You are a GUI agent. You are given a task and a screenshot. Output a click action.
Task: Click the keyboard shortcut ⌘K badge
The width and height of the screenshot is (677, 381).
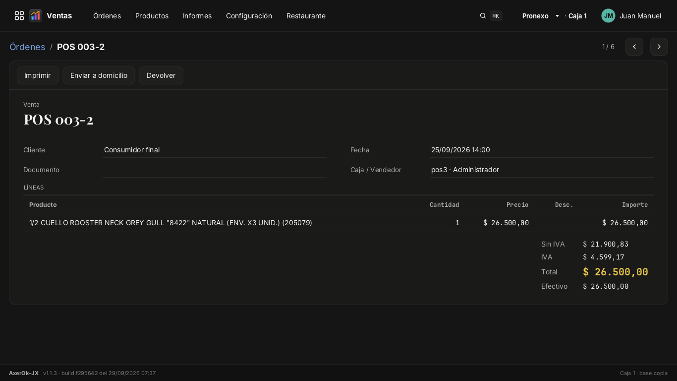coord(496,16)
